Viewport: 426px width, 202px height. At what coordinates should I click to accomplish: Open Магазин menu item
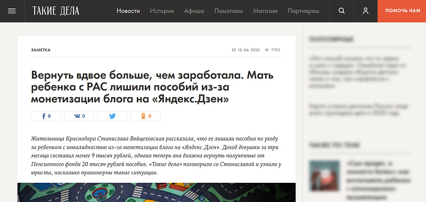[x=265, y=11]
